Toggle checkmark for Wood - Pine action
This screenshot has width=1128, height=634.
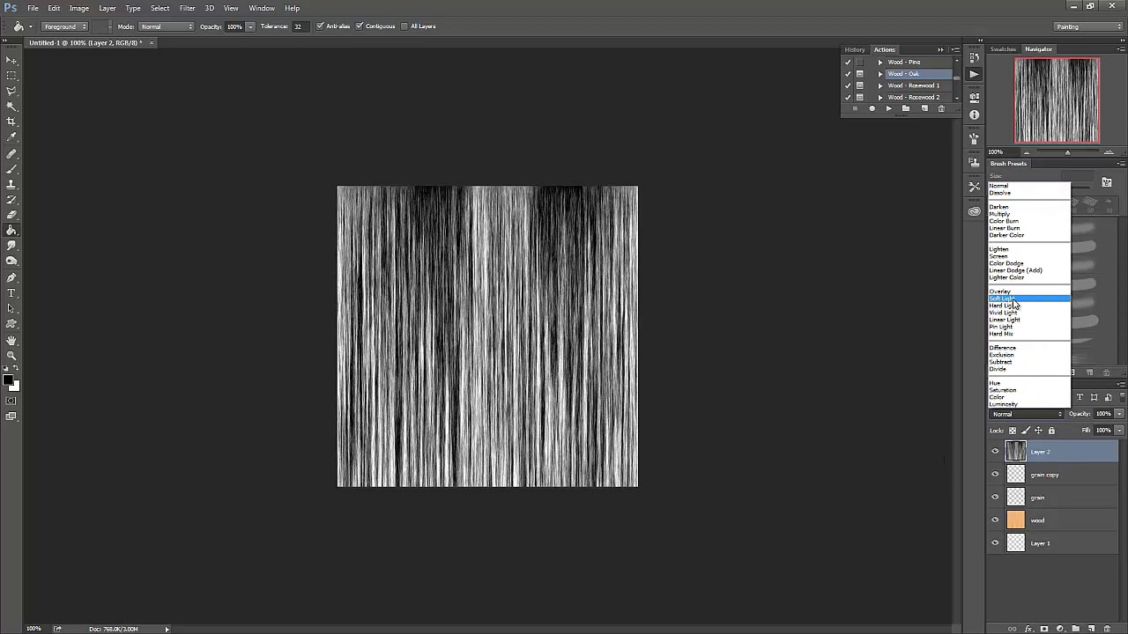[848, 63]
